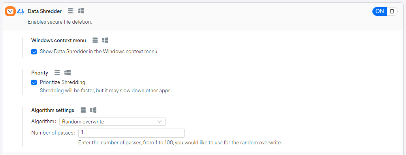Screen dimensions: 406x155
Task: Click Windows logo next to Priority heading
Action: (68, 73)
